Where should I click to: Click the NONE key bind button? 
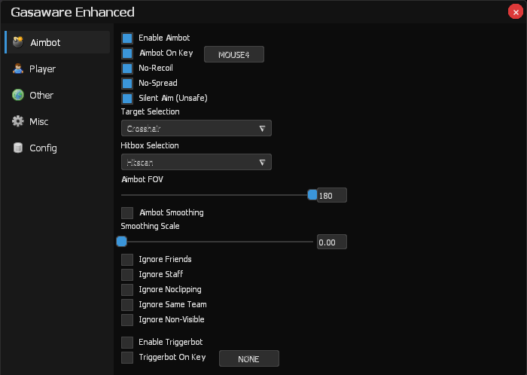pyautogui.click(x=248, y=358)
